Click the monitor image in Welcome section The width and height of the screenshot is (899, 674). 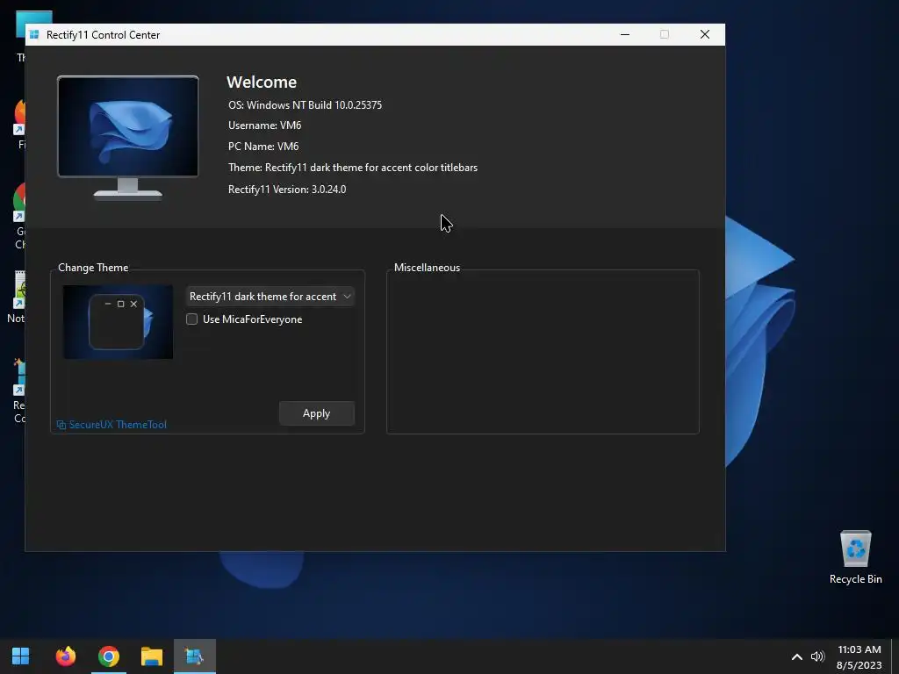click(128, 138)
